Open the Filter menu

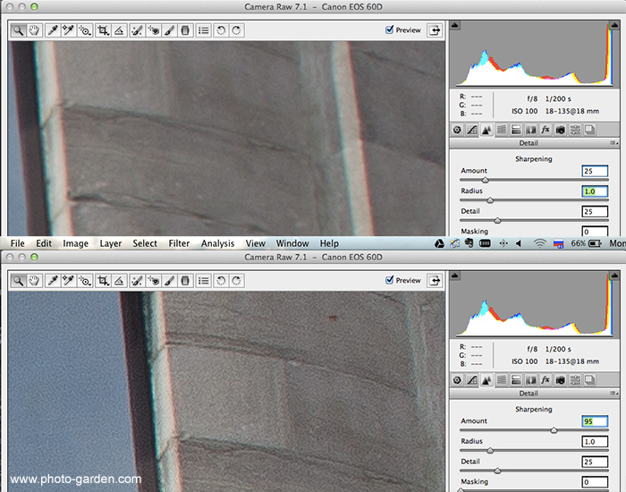click(x=179, y=243)
